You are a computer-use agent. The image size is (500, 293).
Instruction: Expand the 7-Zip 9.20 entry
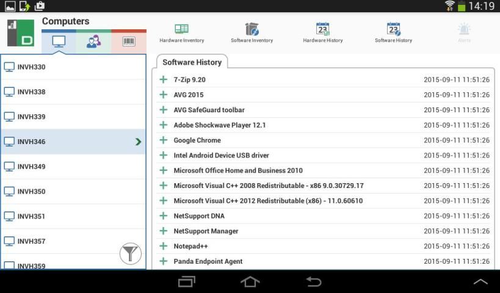(163, 79)
